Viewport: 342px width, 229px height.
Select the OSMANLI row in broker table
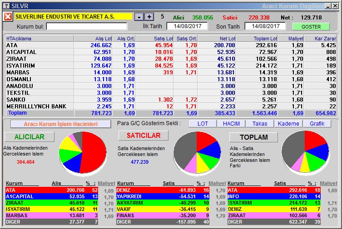171,79
